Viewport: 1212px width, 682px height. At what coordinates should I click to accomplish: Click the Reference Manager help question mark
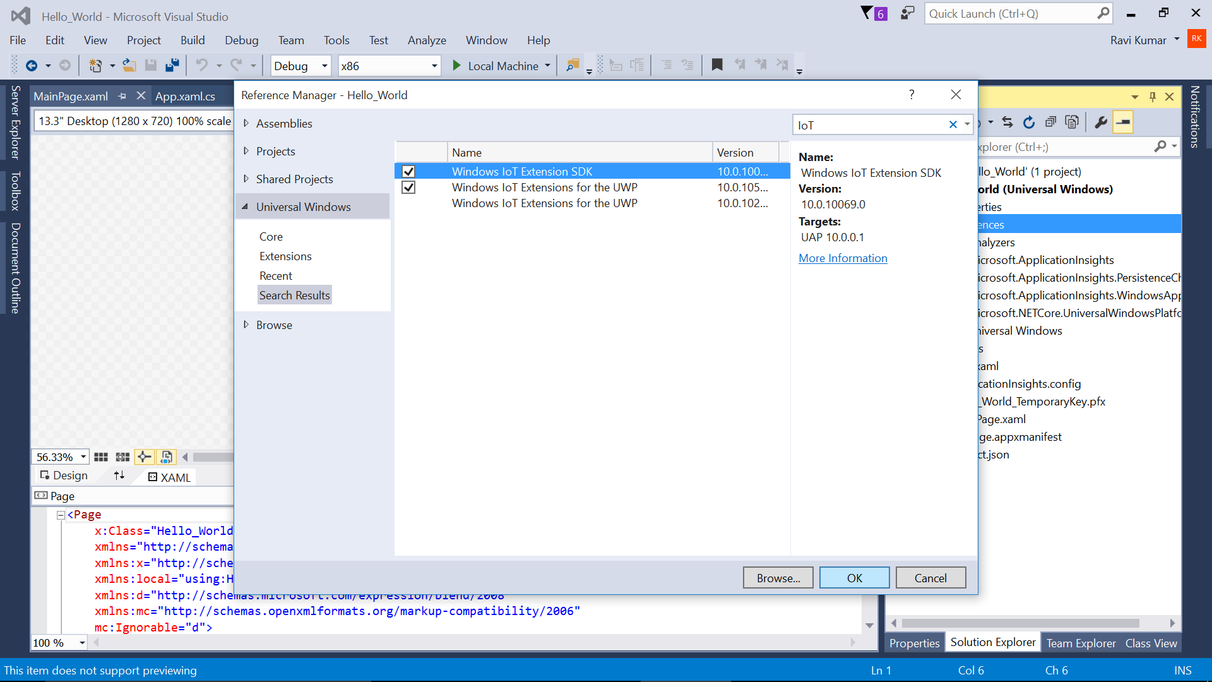(x=912, y=95)
